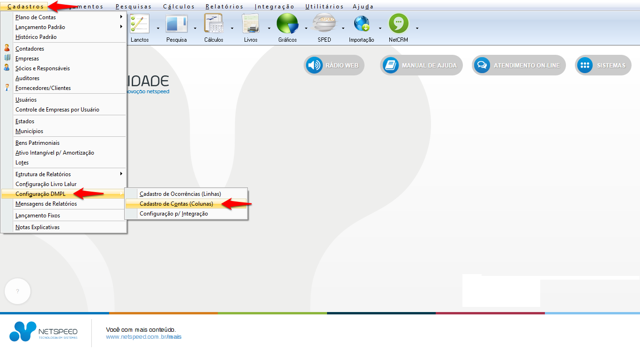Select the Configuração DMPL menu entry
640x350 pixels.
coord(64,194)
